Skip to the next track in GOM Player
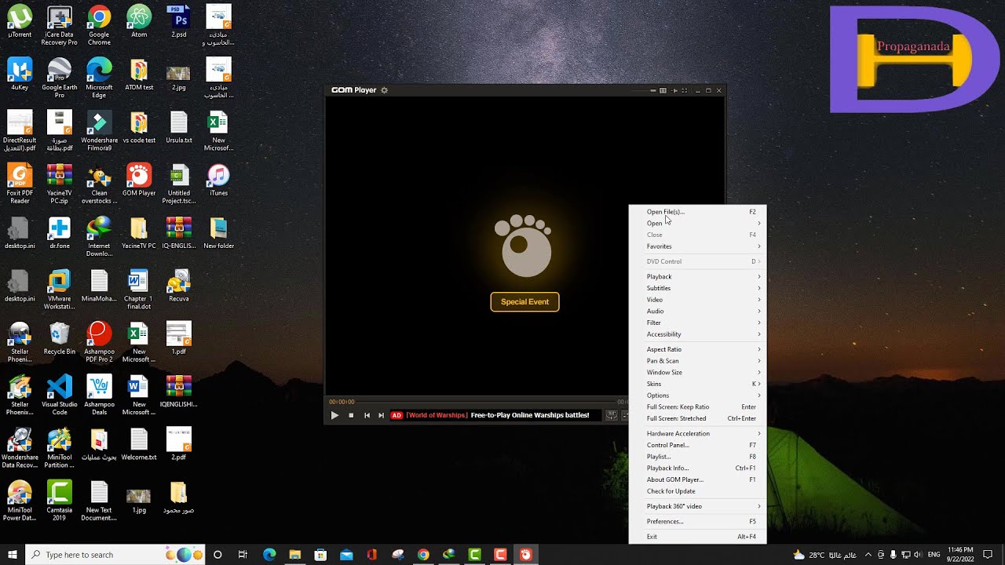 [382, 415]
